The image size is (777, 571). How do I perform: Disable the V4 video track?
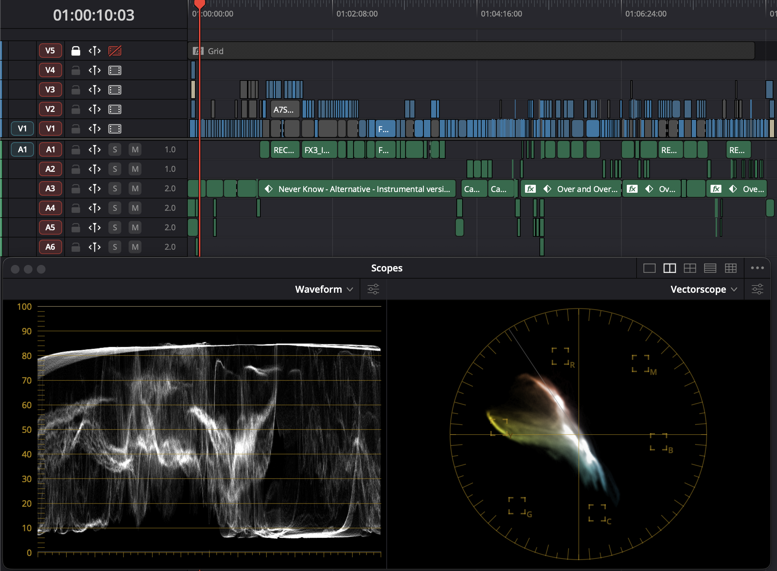pos(115,70)
